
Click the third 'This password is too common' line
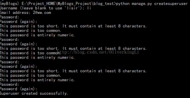click(31, 76)
